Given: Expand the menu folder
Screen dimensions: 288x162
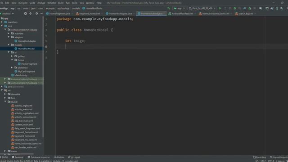Looking at the screenshot, I should tap(5, 151).
